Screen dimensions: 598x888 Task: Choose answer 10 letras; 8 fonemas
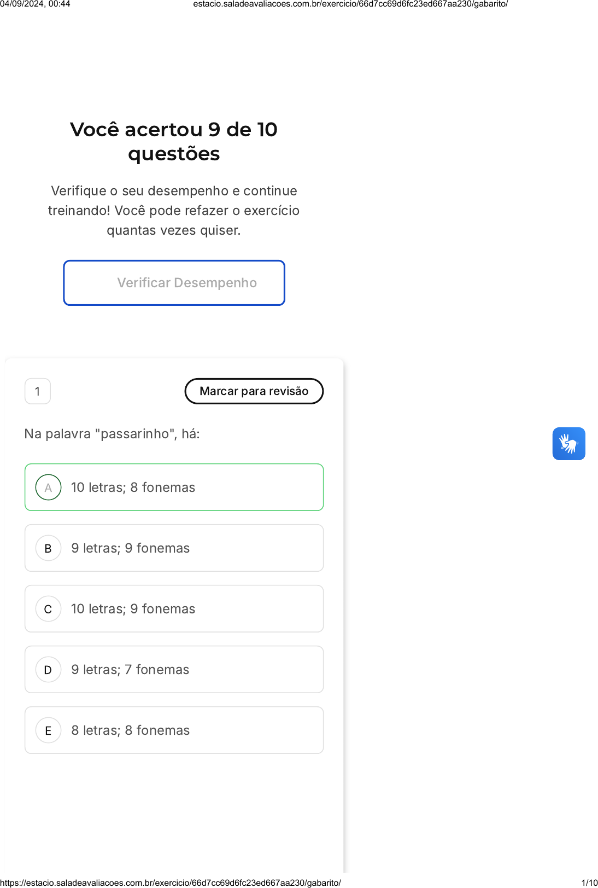[174, 487]
